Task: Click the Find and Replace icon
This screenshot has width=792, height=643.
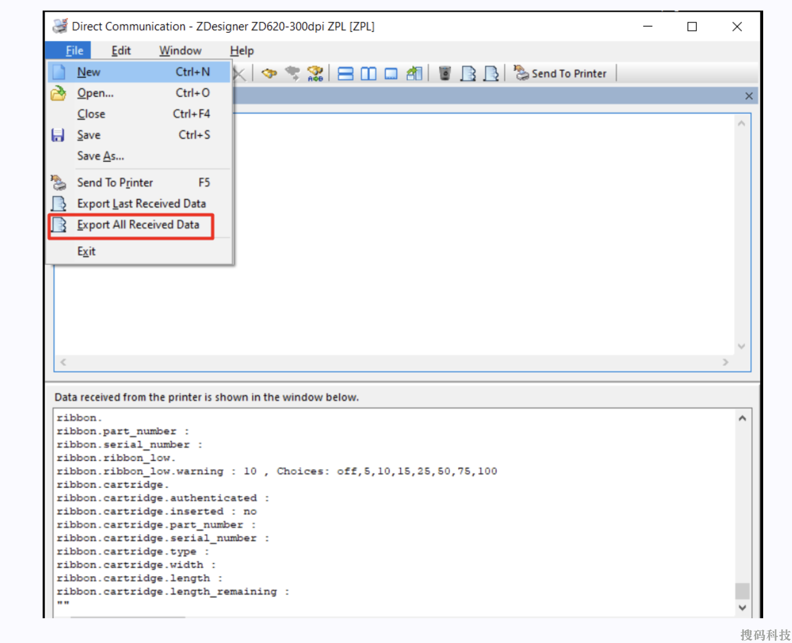Action: (x=315, y=73)
